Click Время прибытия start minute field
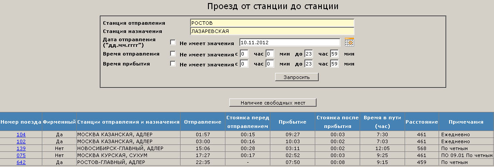Image resolution: width=494 pixels, height=167 pixels. [270, 64]
